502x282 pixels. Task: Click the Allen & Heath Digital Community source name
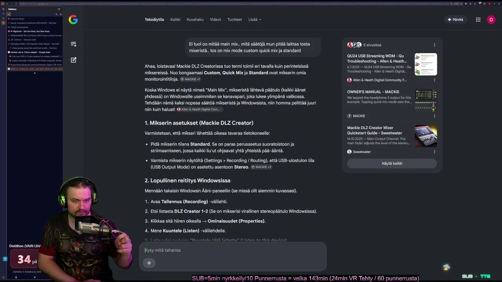point(380,80)
